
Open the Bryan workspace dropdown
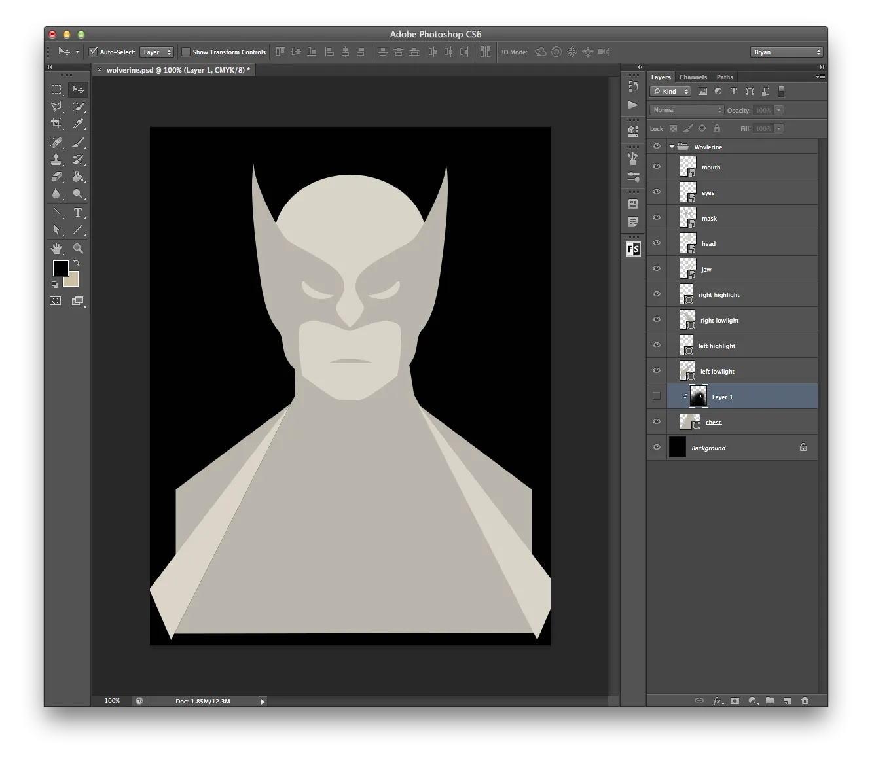(786, 52)
